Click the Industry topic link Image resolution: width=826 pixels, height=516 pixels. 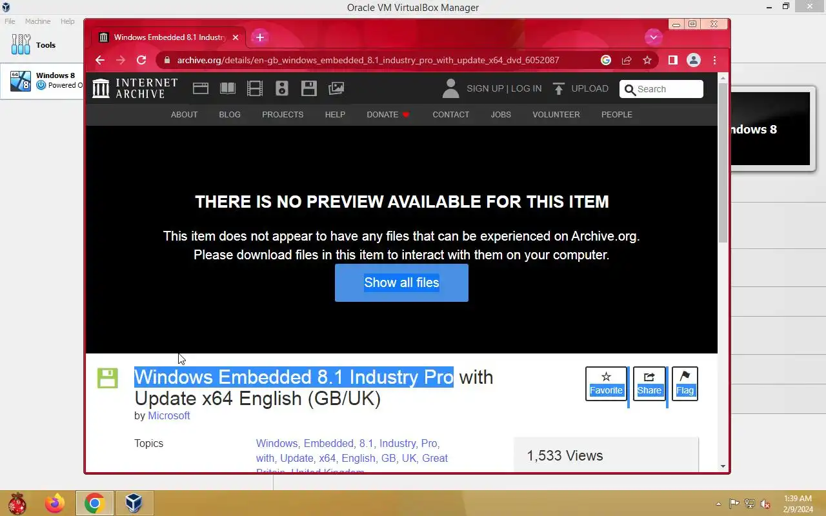tap(398, 443)
